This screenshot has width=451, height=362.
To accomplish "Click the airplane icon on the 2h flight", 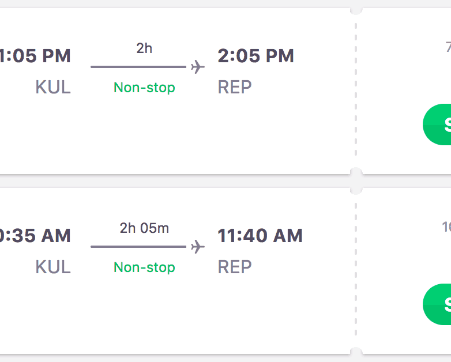I will tap(198, 67).
